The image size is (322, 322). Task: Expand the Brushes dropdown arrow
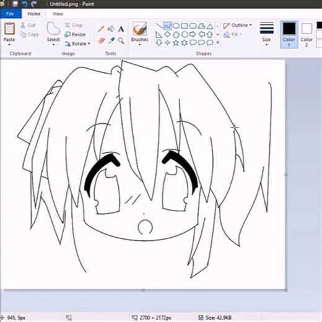[140, 45]
